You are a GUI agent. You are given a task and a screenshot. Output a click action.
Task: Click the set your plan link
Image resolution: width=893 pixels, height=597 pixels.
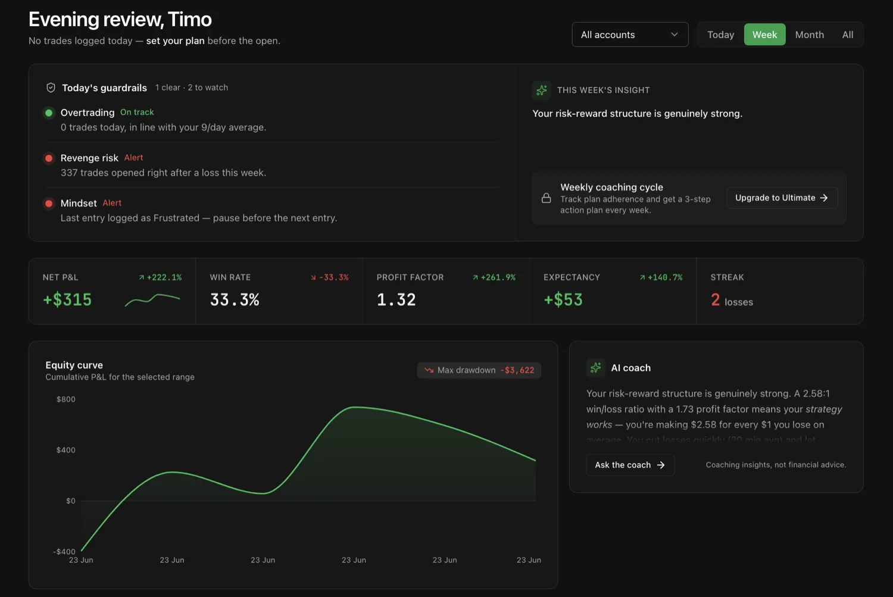(x=175, y=40)
